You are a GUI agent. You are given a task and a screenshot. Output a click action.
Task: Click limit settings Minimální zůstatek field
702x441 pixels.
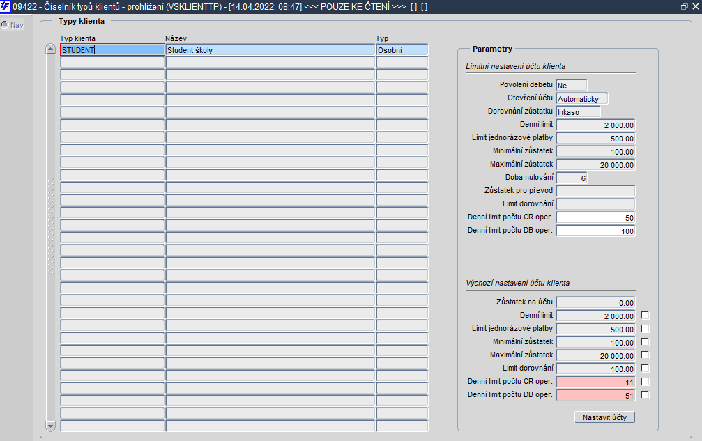coord(595,152)
